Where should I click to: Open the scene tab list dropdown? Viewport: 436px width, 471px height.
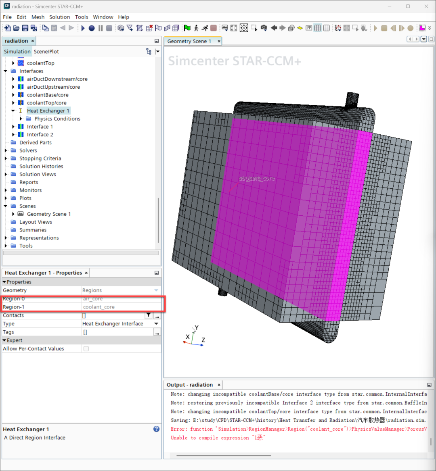(x=423, y=39)
